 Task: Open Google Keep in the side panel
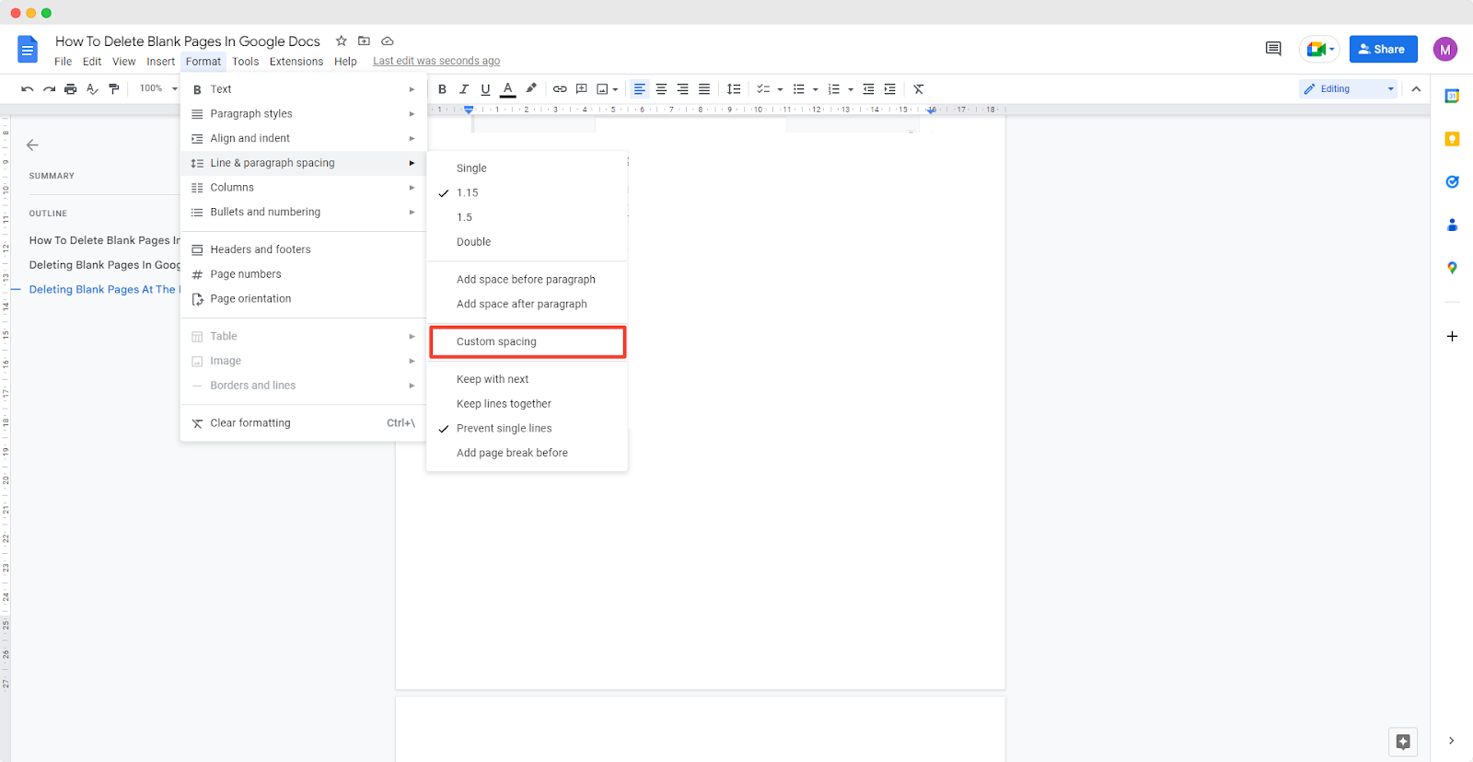tap(1452, 139)
